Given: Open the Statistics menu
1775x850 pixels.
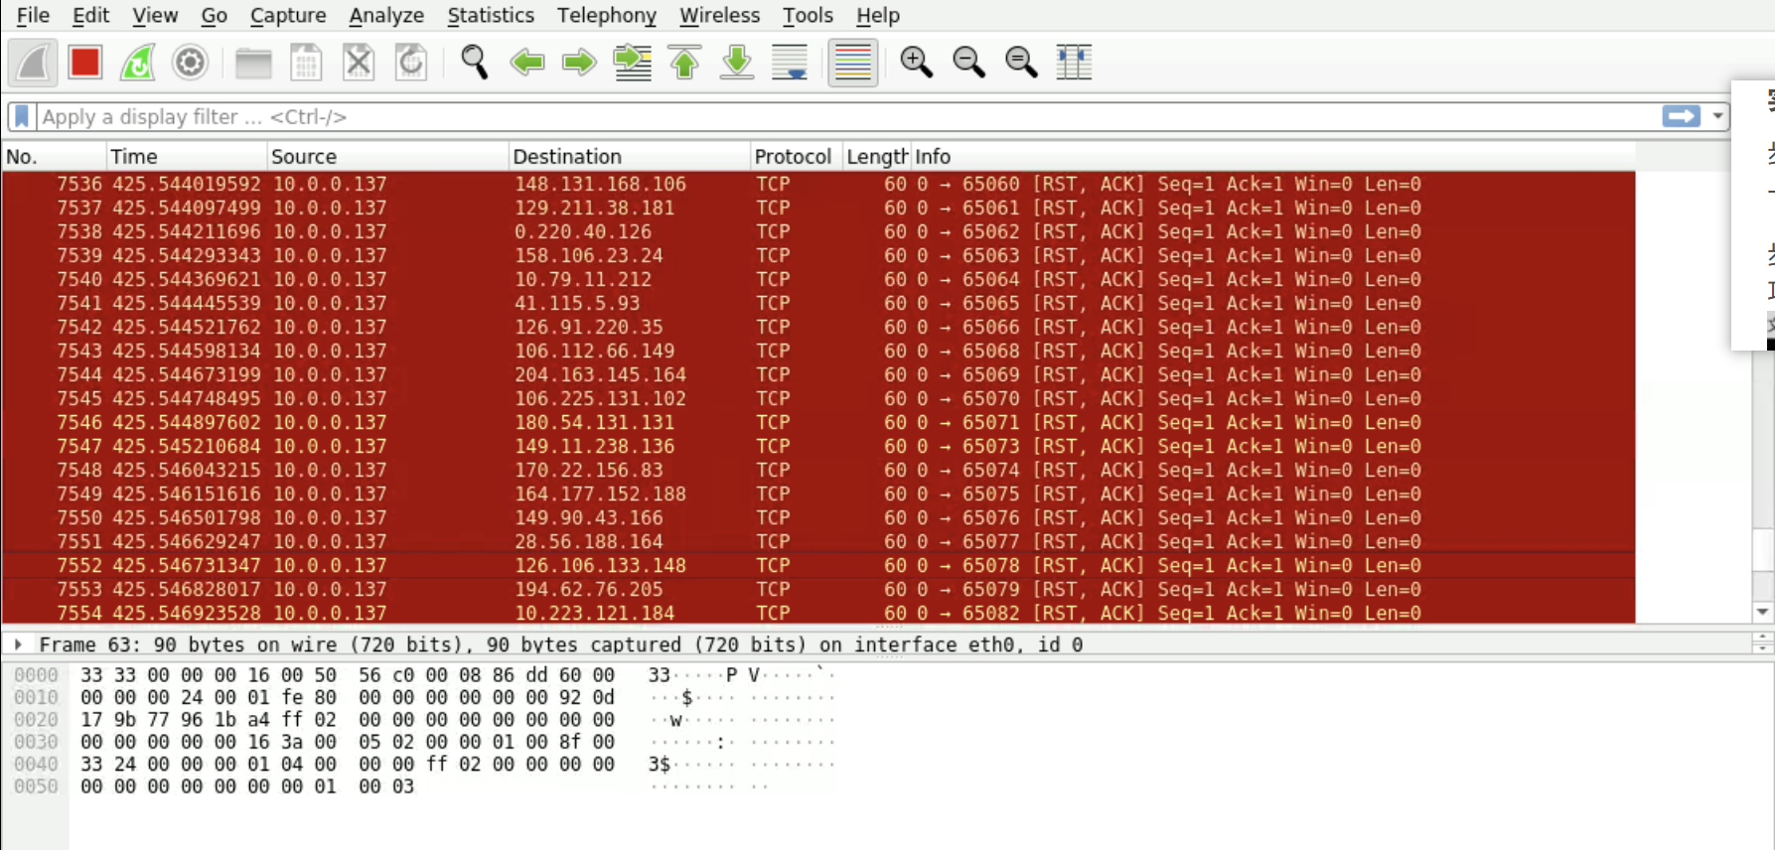Looking at the screenshot, I should [x=491, y=15].
